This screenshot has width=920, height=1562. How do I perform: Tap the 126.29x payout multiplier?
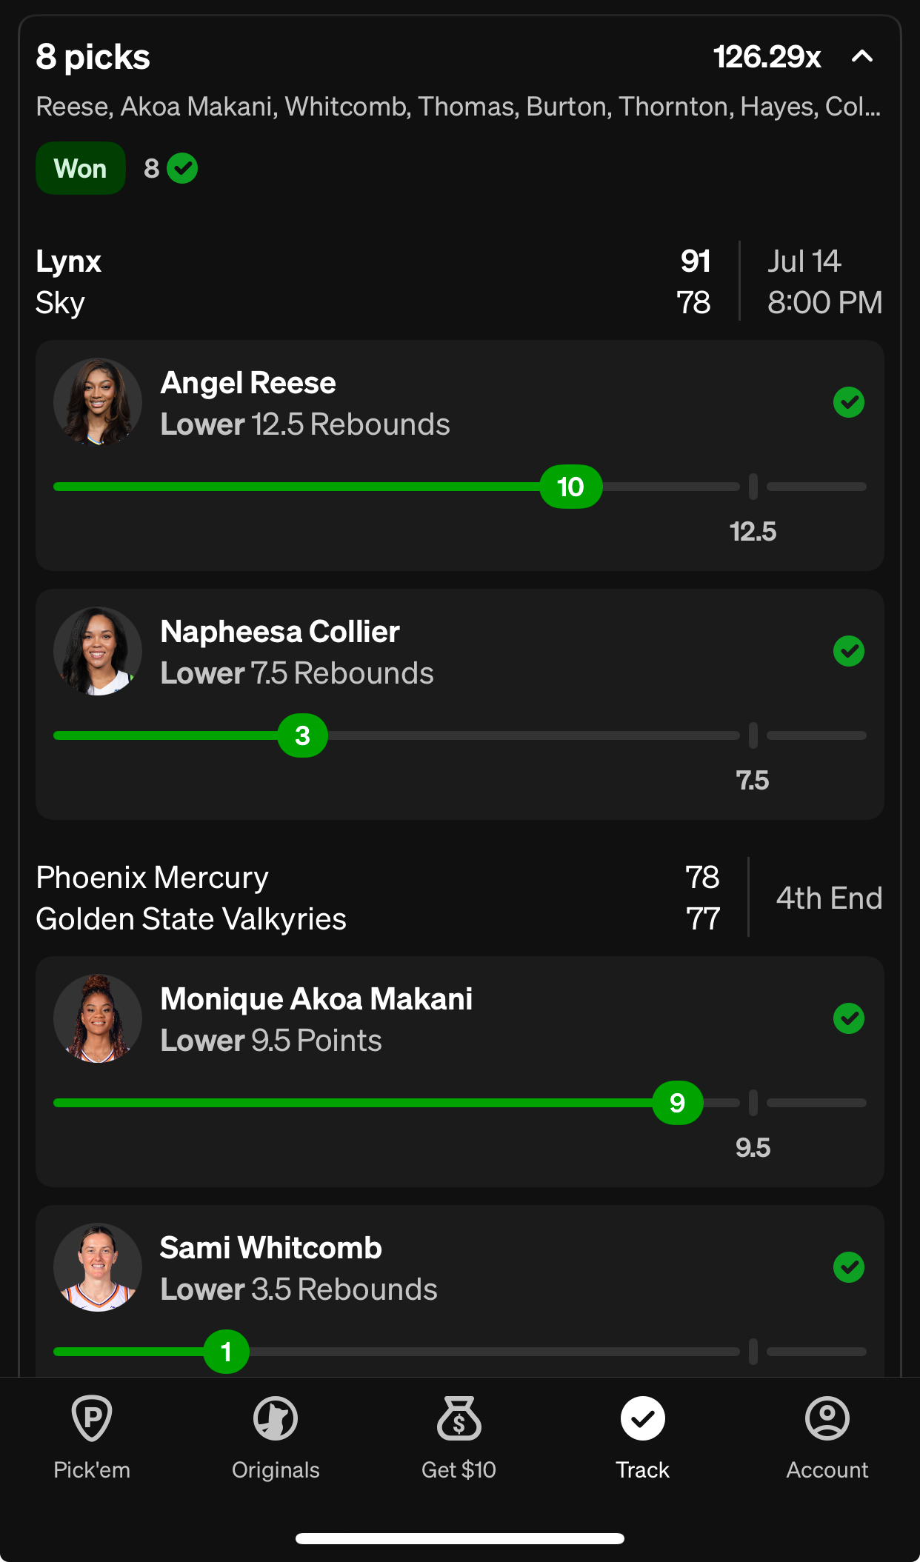tap(767, 57)
